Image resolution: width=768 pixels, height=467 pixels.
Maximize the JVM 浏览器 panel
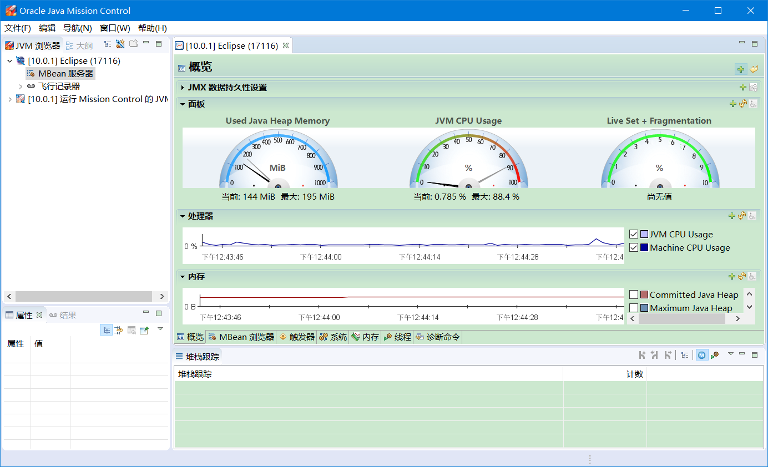click(x=159, y=43)
